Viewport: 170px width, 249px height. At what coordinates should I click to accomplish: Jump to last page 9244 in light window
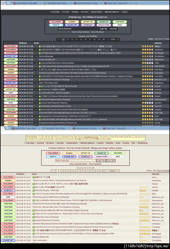(112, 171)
